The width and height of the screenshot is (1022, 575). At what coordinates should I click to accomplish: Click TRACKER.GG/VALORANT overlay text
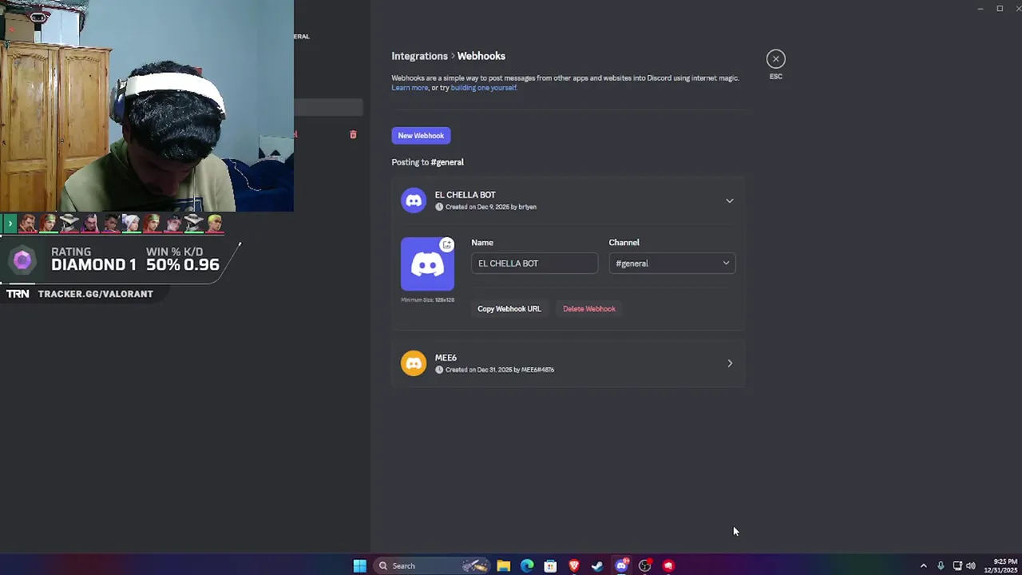pos(95,294)
